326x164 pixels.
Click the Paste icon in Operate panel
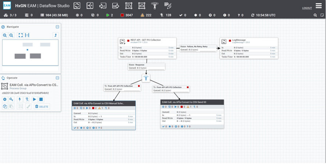[x=11, y=107]
